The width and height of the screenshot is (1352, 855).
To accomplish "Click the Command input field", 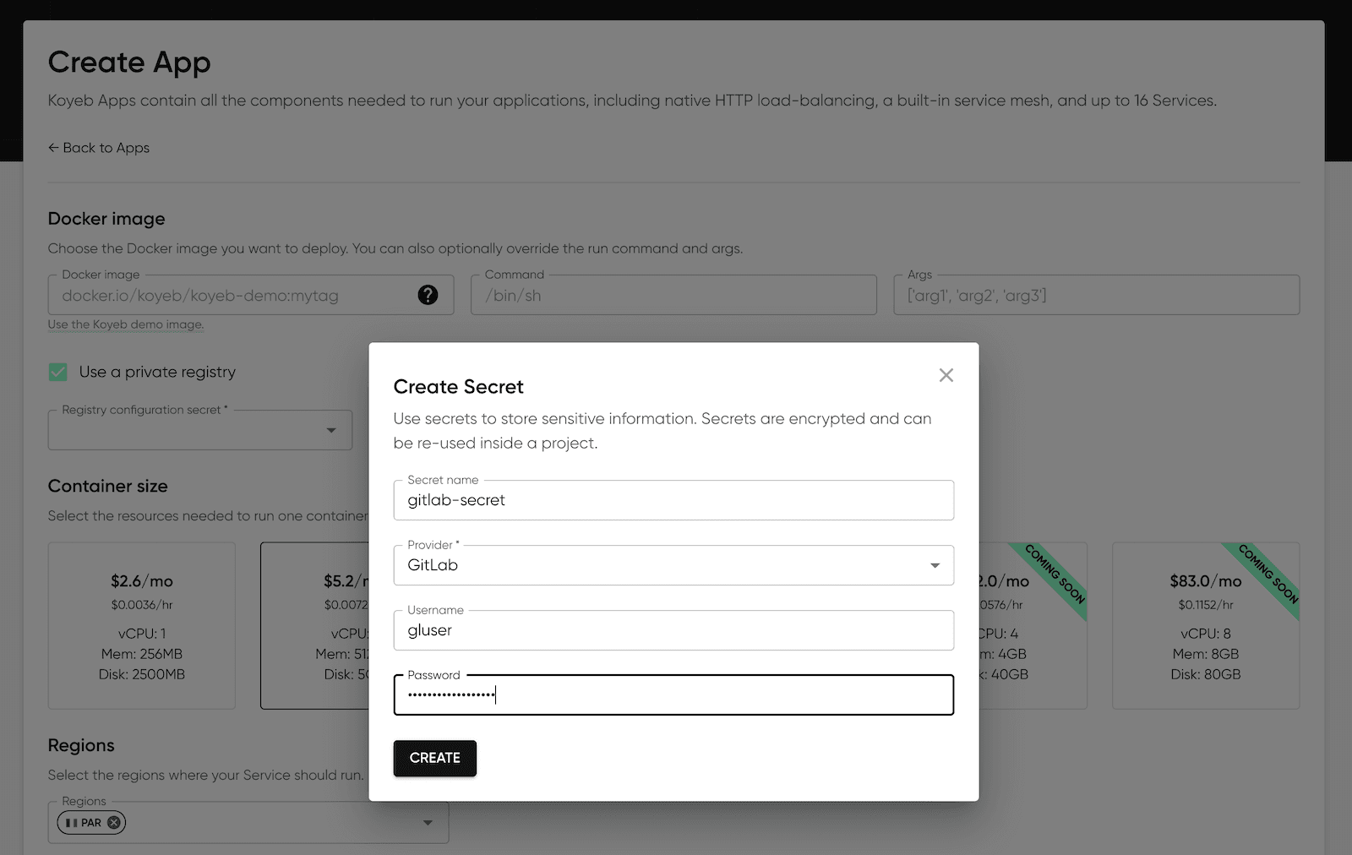I will pos(673,296).
